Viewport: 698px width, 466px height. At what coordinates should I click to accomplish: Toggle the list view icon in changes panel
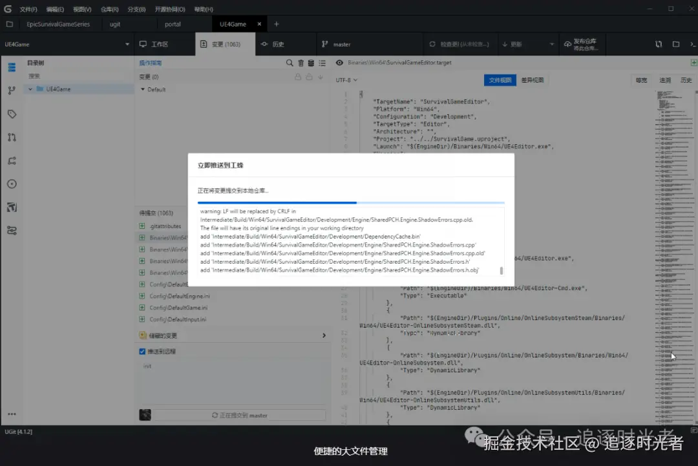pos(322,63)
